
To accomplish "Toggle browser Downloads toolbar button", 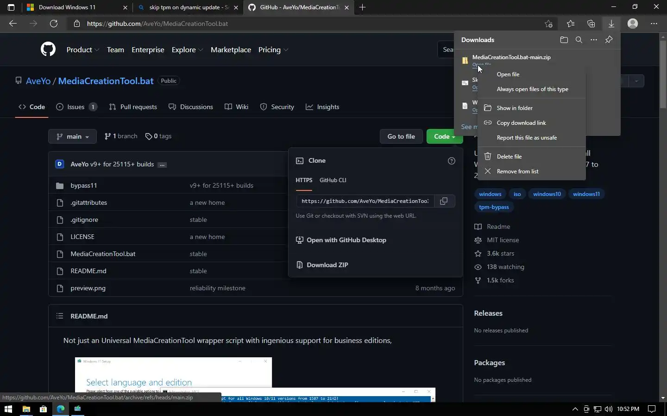I will [611, 24].
